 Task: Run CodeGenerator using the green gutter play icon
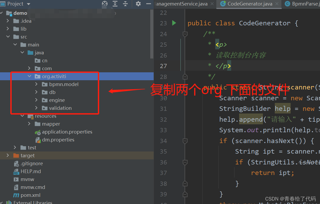[x=174, y=23]
